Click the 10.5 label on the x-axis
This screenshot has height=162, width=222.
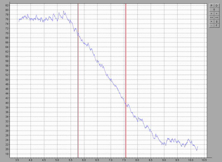click(204, 160)
